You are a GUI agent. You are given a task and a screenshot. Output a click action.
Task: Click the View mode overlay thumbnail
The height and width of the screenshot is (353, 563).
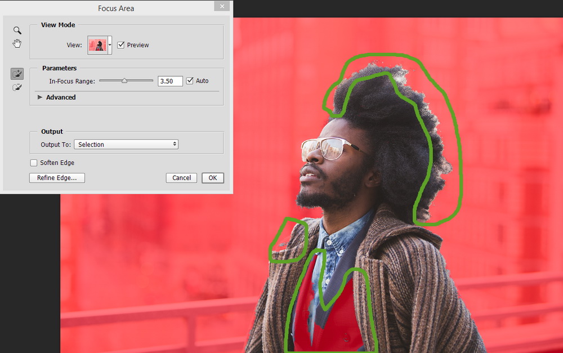pos(97,45)
